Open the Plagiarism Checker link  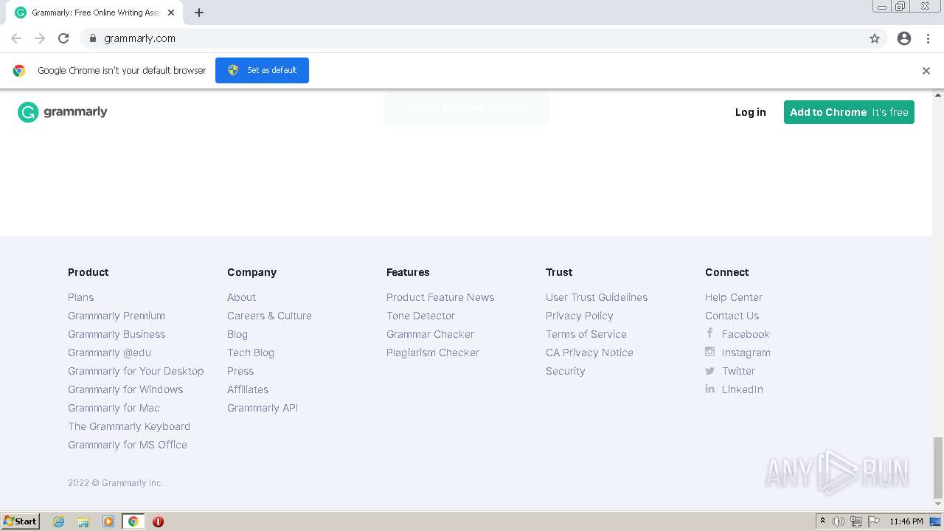click(433, 353)
